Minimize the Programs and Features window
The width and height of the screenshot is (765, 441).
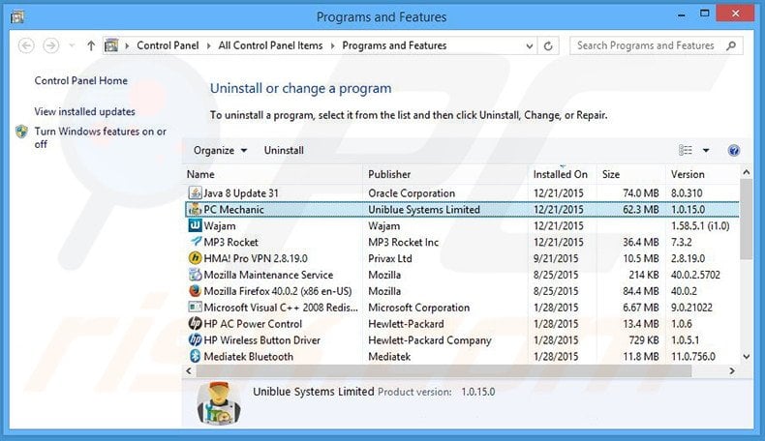point(681,15)
